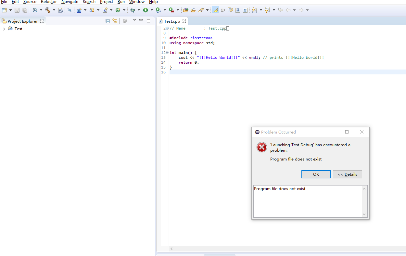Click the Previous Annotation arrow icon
Image resolution: width=406 pixels, height=256 pixels.
pos(267,10)
